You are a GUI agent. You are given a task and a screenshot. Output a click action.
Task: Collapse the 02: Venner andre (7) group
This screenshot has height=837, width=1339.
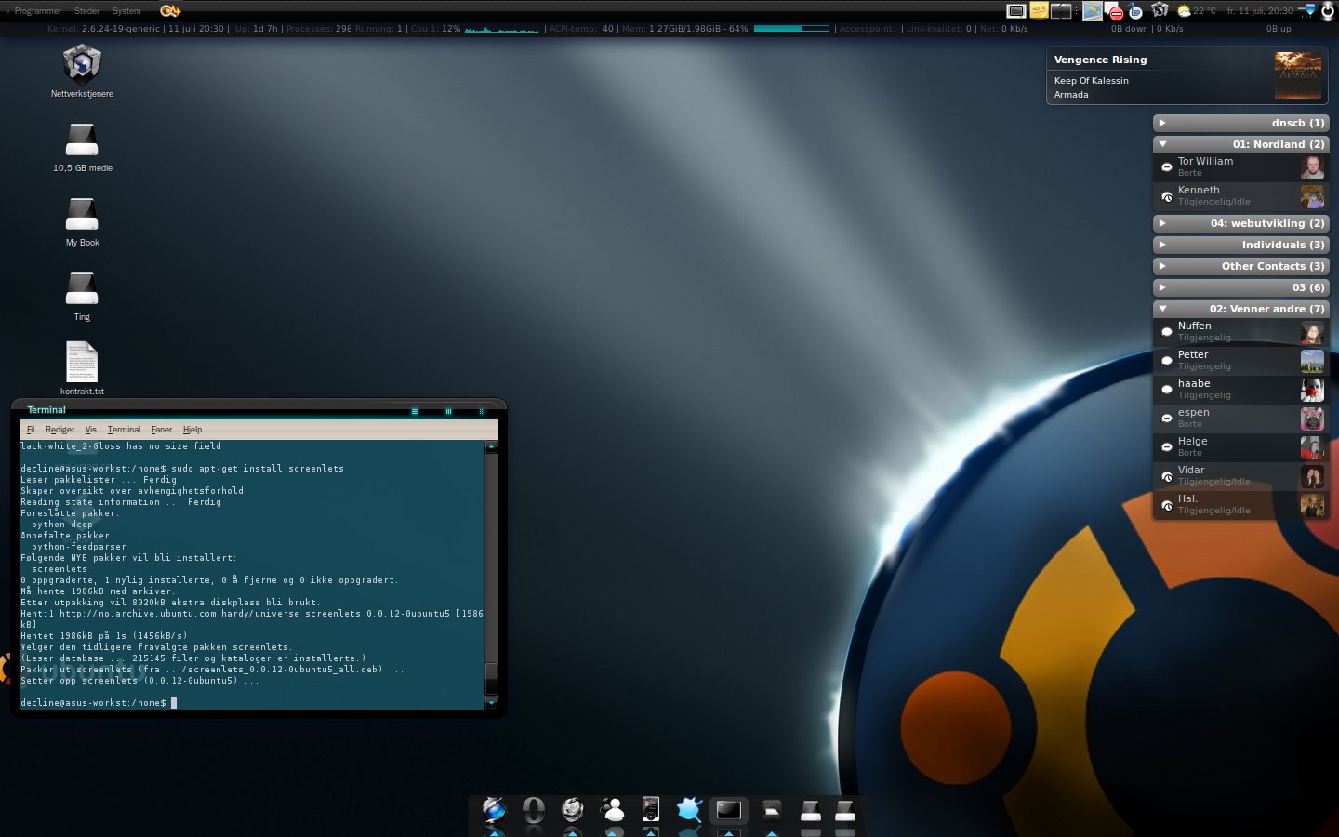pyautogui.click(x=1241, y=309)
